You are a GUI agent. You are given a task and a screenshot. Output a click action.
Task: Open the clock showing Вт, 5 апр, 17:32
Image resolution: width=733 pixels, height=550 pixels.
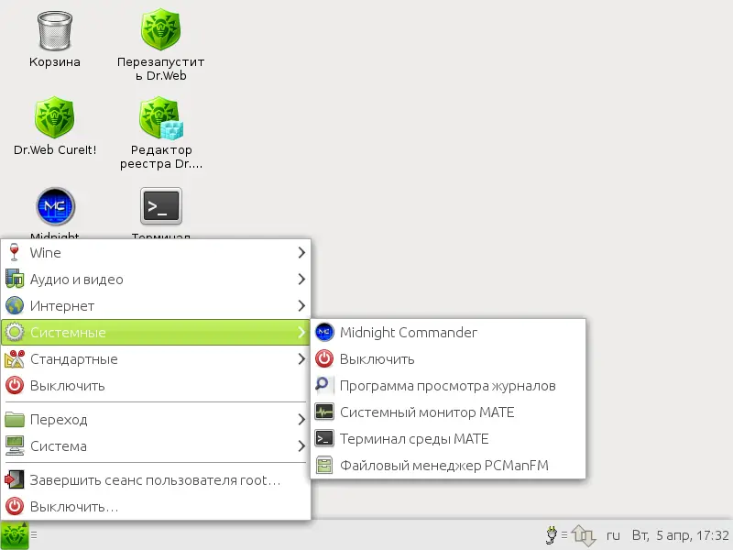pos(680,535)
